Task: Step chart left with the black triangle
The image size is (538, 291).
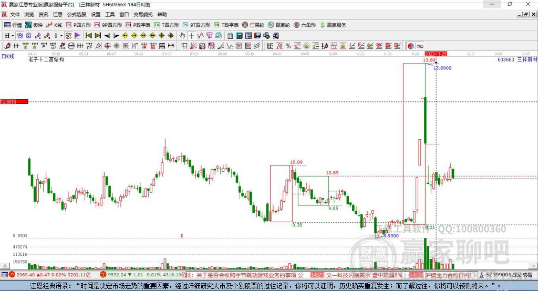Action: point(107,36)
